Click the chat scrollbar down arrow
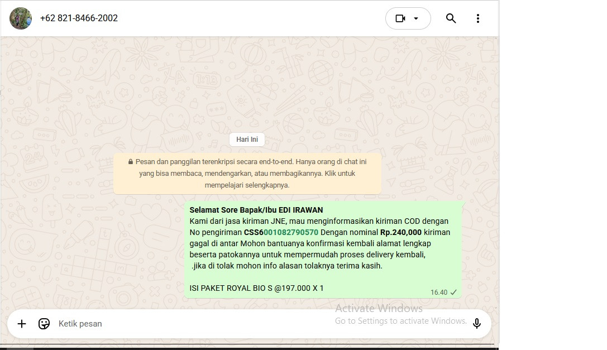607x350 pixels. (x=496, y=308)
